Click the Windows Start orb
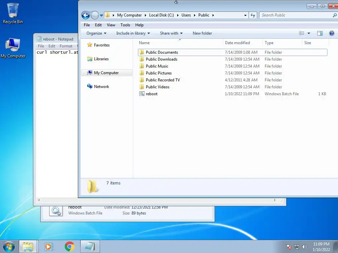Screen dimensions: 338x253 pyautogui.click(x=9, y=246)
